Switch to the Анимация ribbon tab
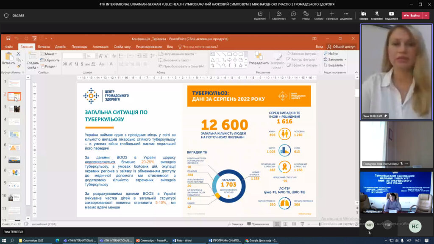 click(100, 47)
